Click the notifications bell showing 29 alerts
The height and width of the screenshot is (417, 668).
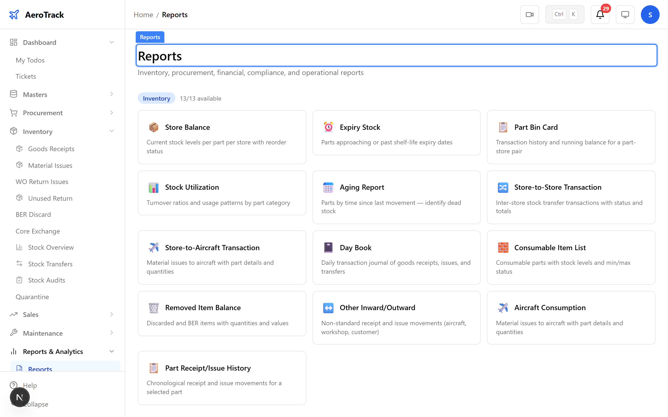600,15
